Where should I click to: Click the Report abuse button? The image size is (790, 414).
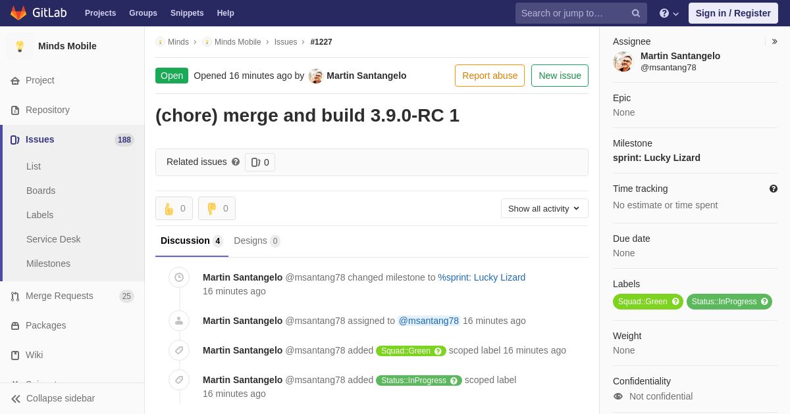(490, 76)
